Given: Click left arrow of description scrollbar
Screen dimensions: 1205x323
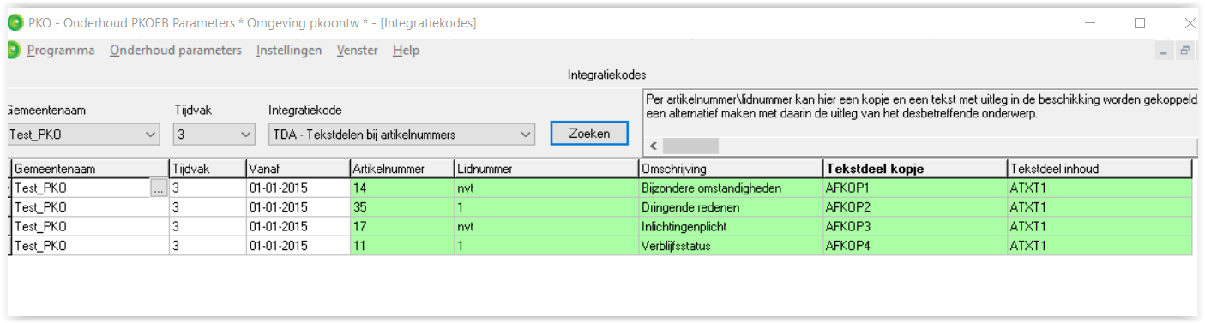Looking at the screenshot, I should 654,146.
